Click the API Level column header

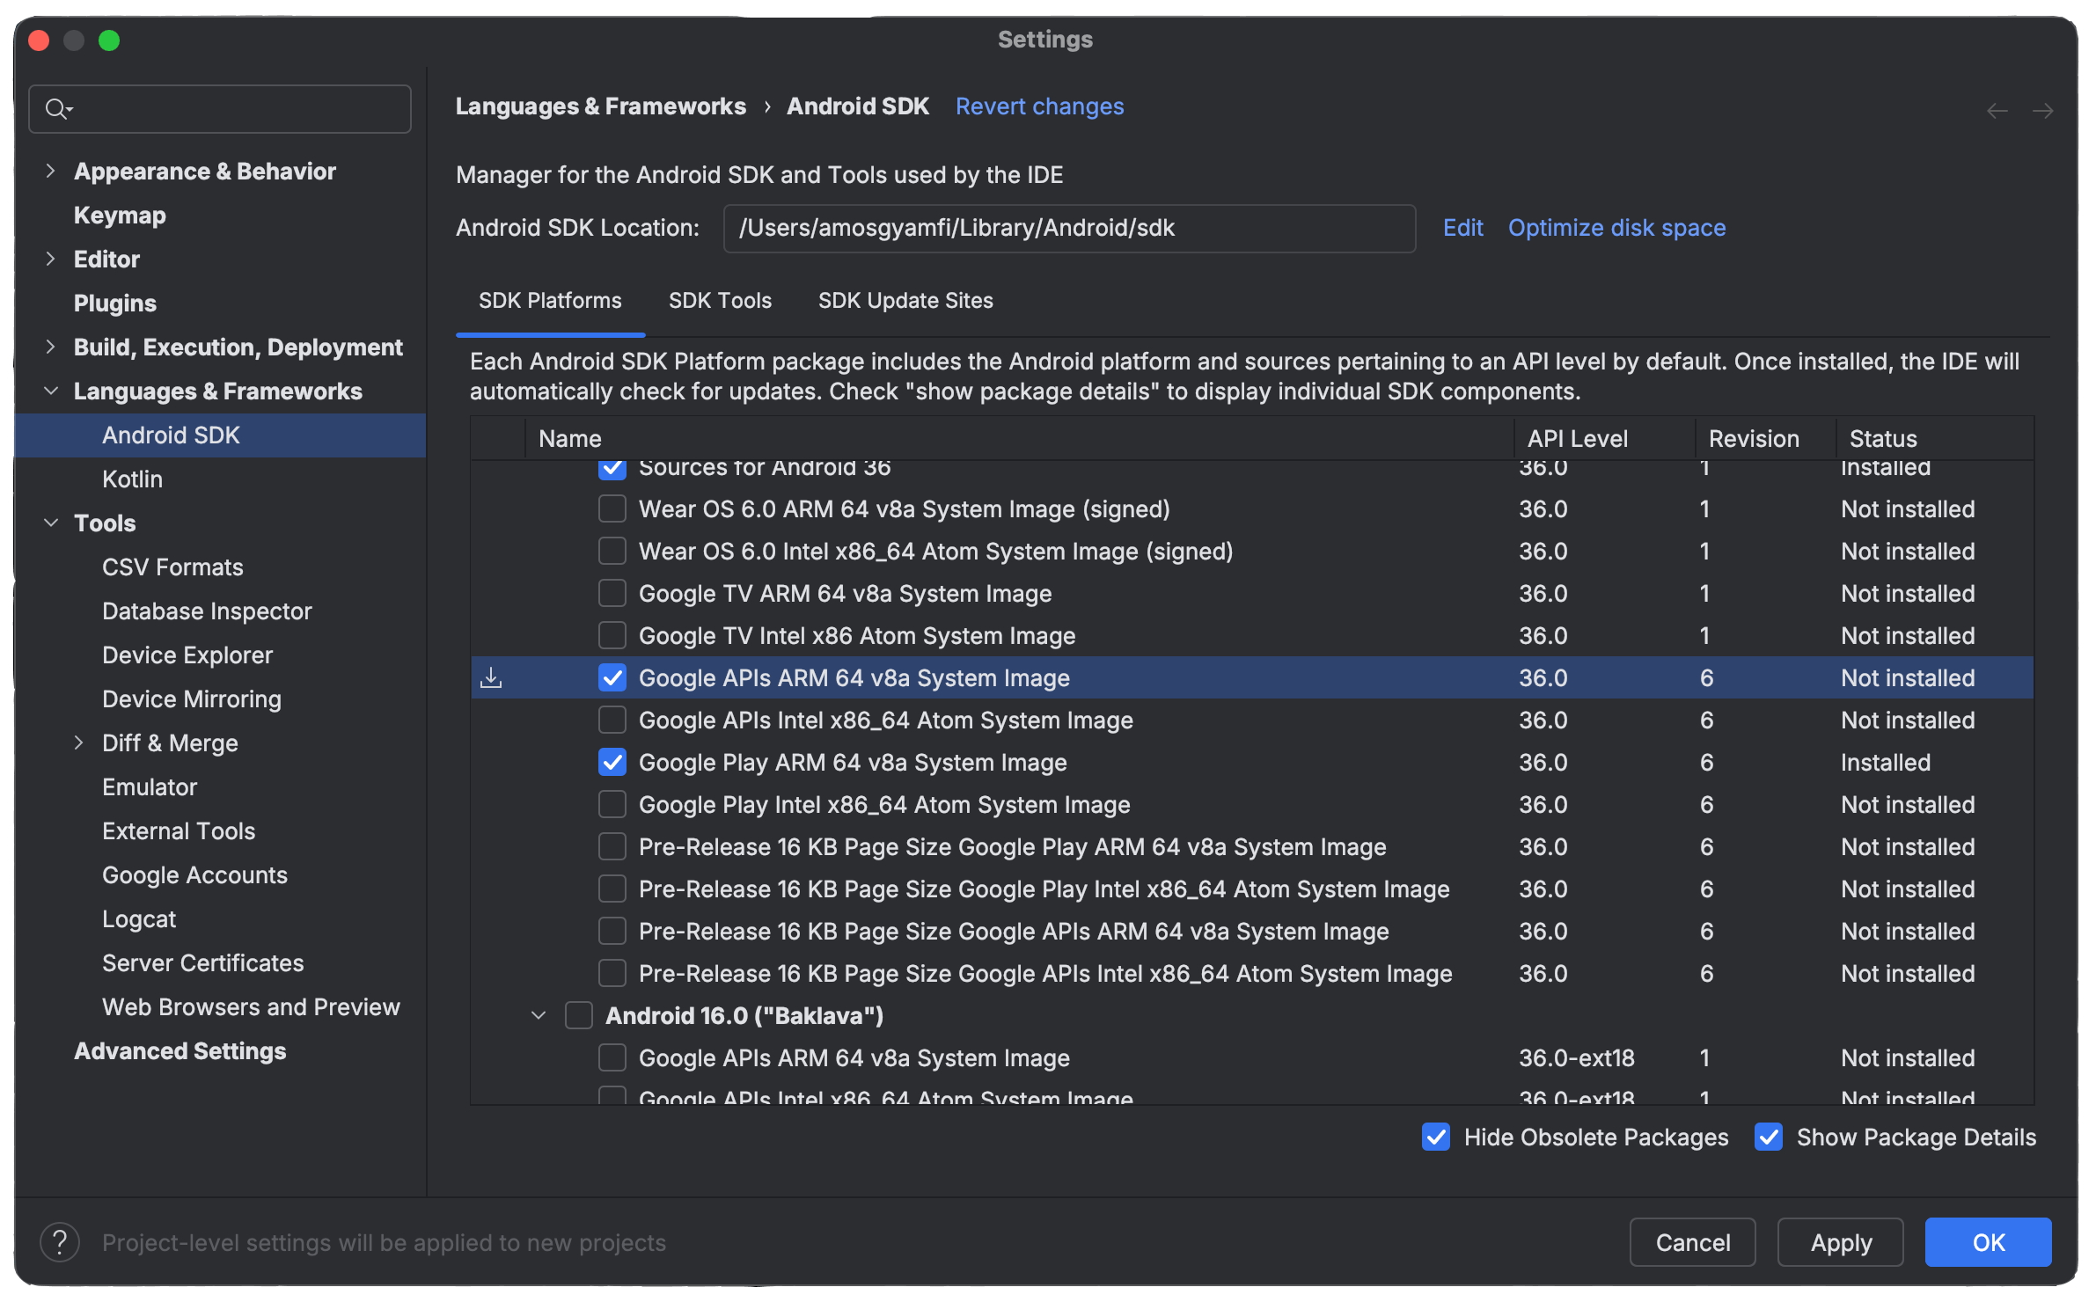coord(1604,438)
